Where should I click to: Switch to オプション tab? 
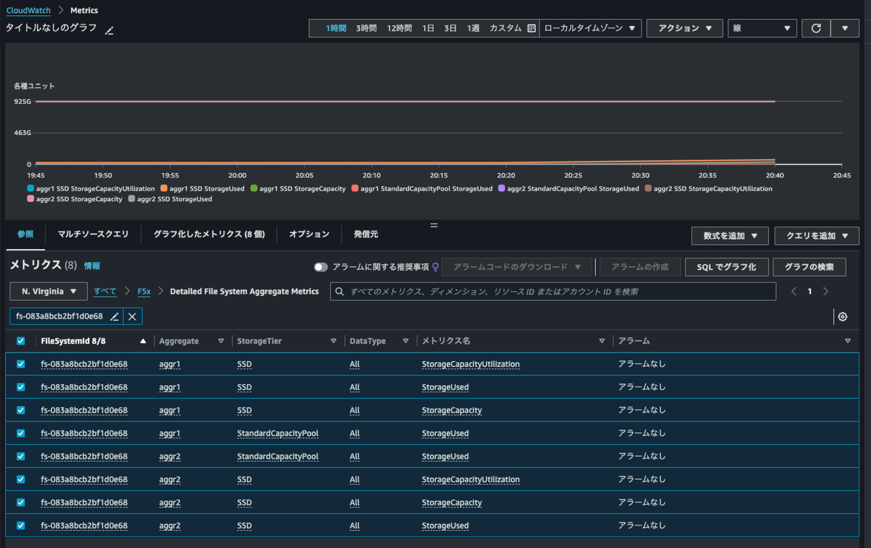[309, 234]
